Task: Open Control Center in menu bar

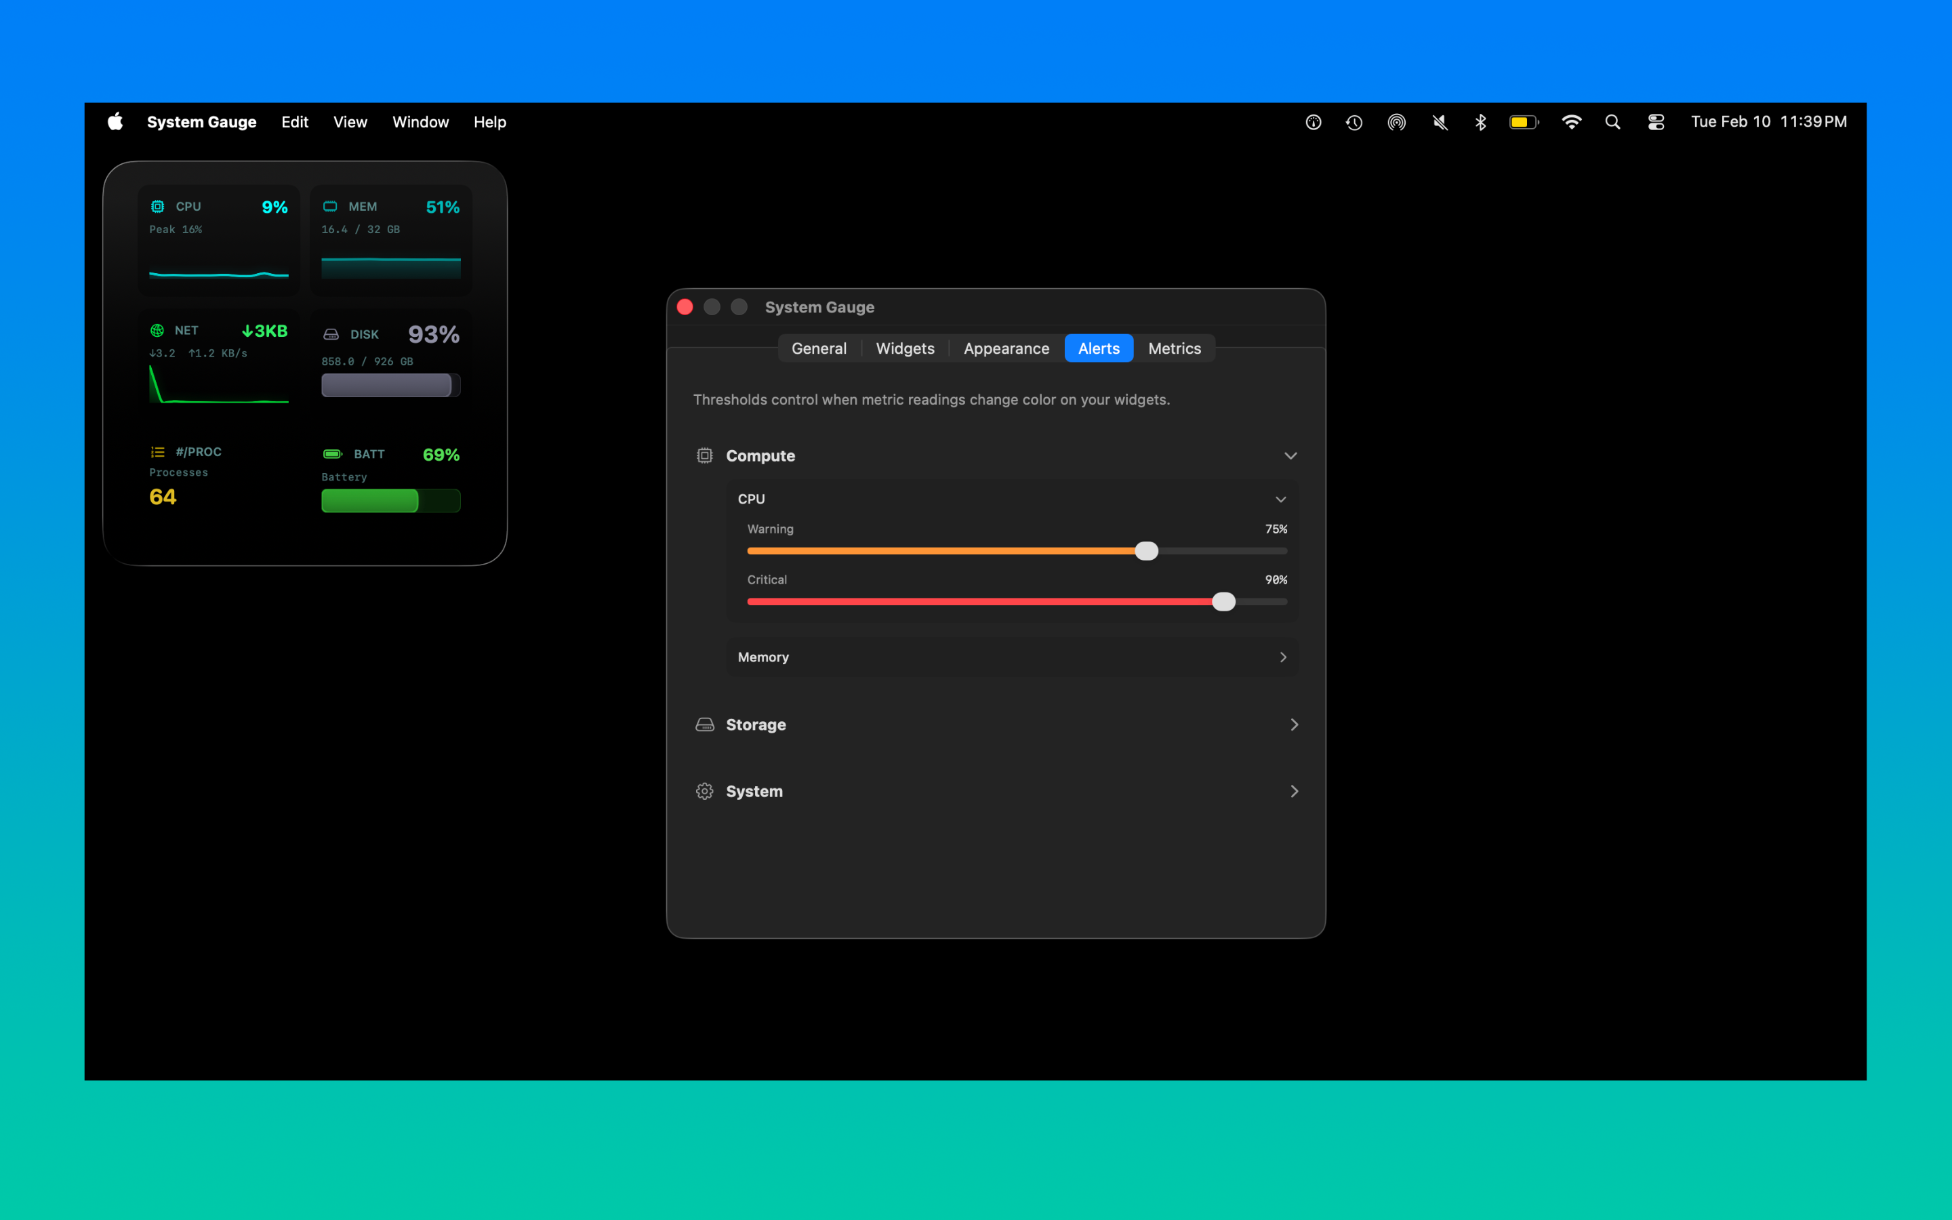Action: pyautogui.click(x=1655, y=122)
